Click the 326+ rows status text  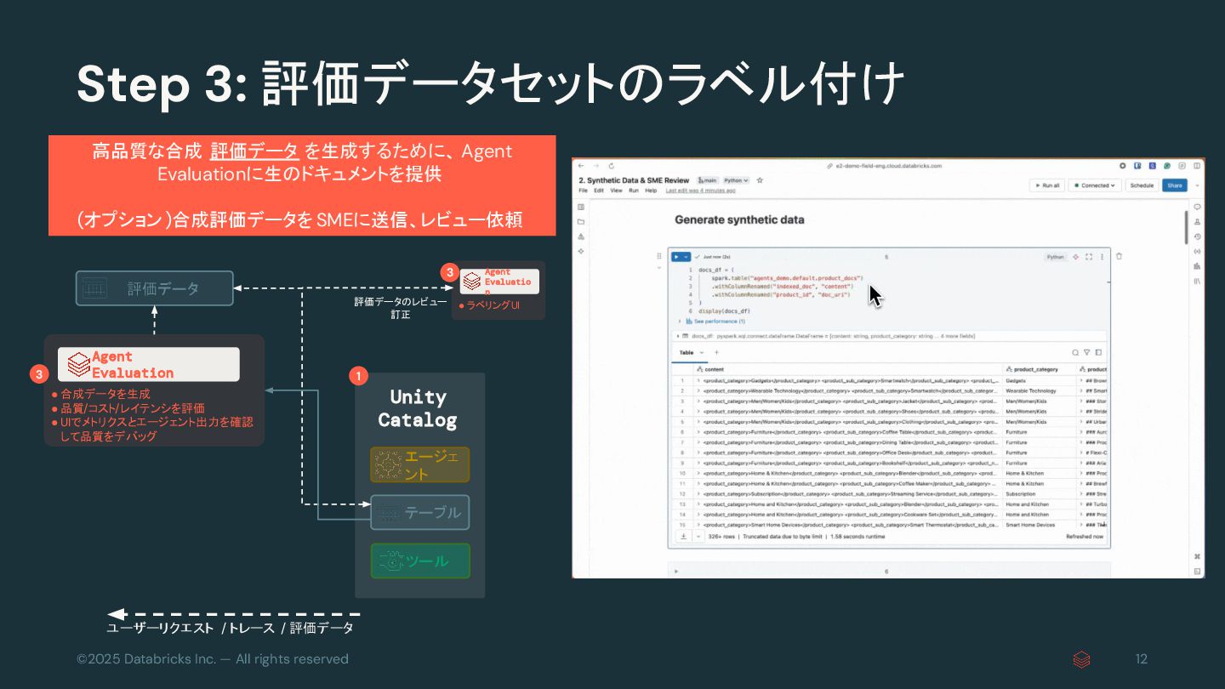pyautogui.click(x=723, y=537)
